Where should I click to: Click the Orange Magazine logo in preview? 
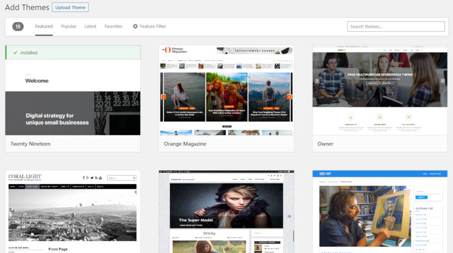175,50
